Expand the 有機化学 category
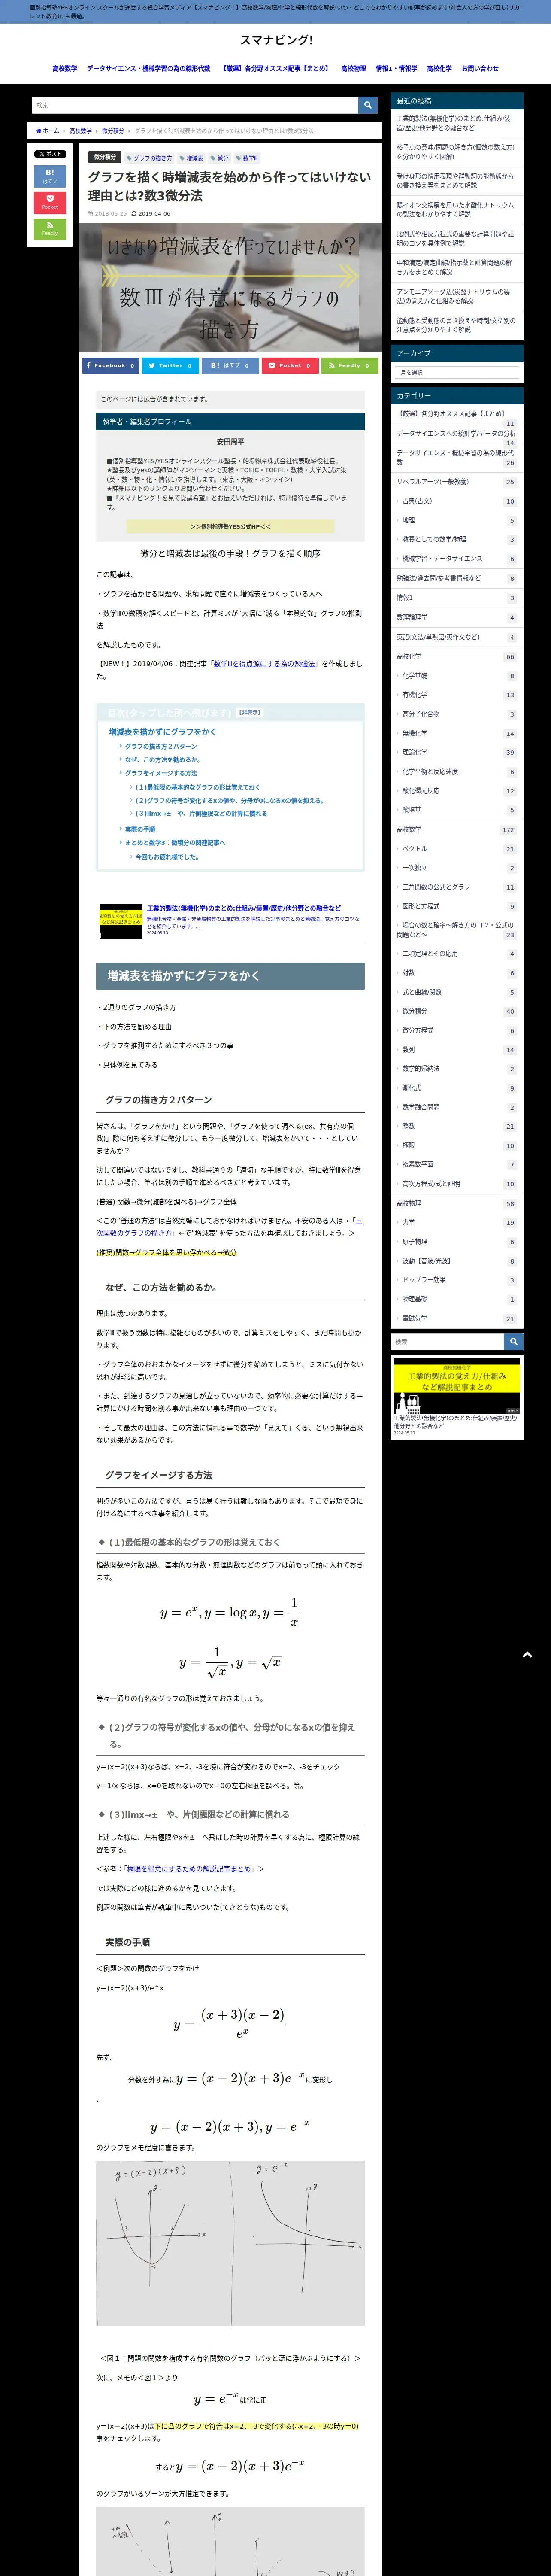This screenshot has height=2576, width=551. (457, 695)
